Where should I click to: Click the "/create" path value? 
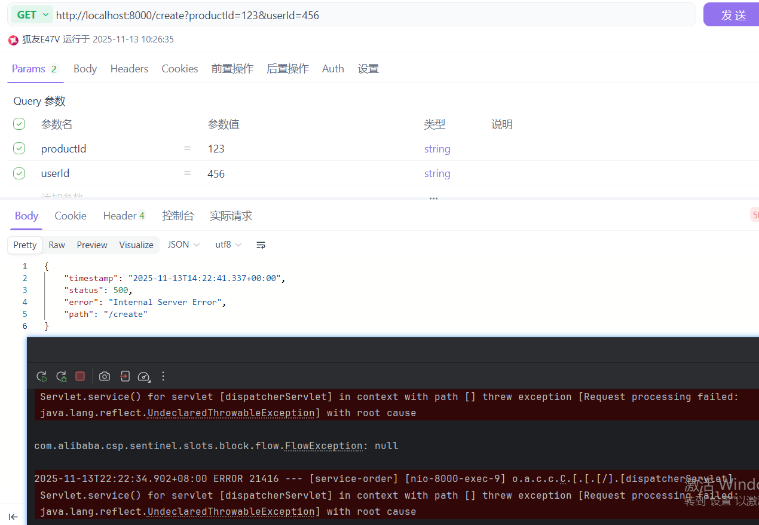[126, 314]
